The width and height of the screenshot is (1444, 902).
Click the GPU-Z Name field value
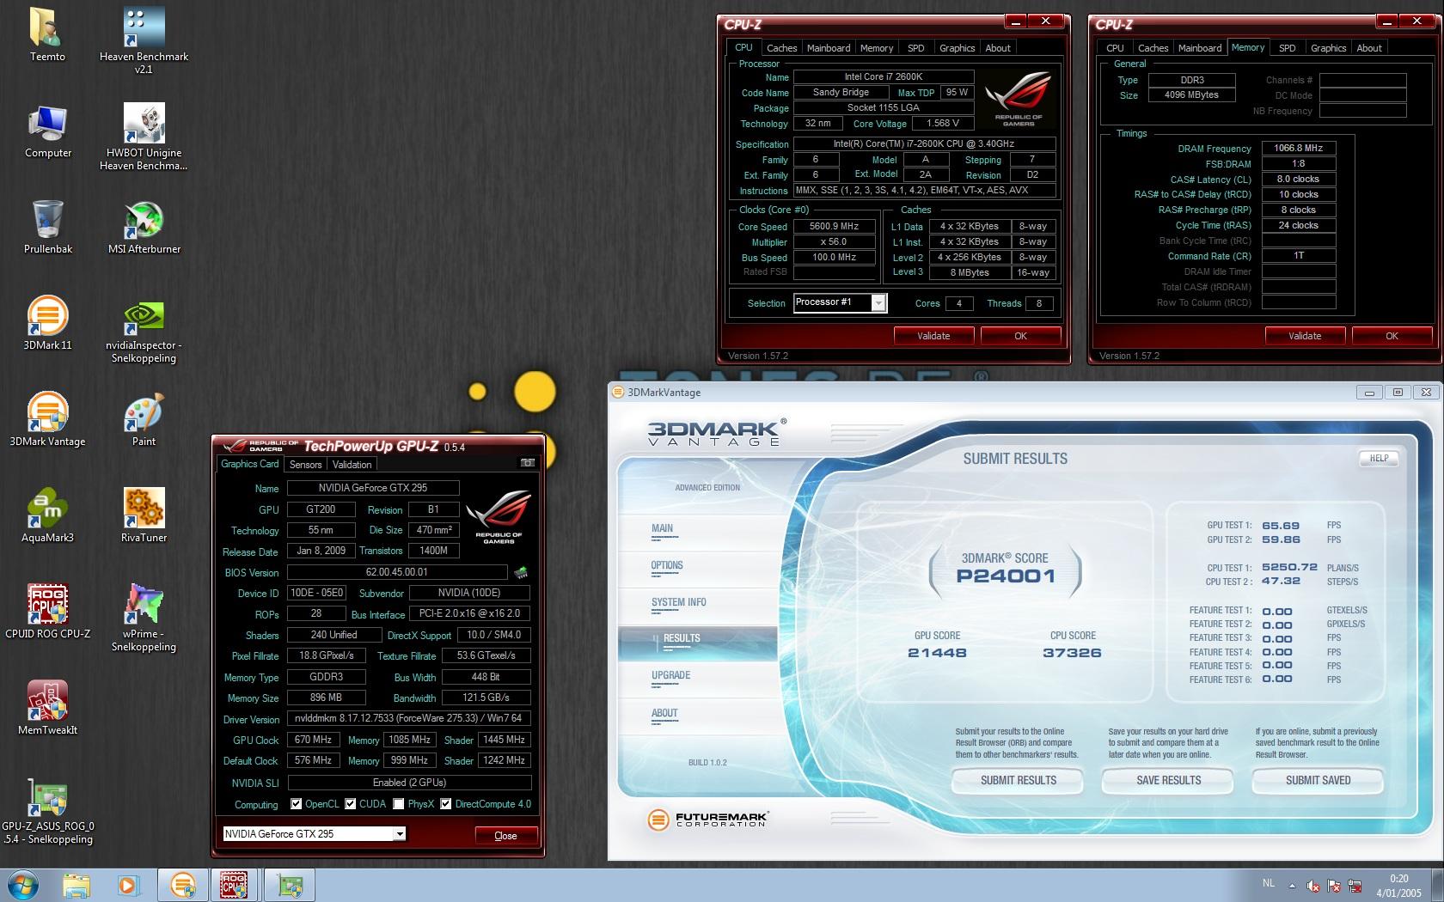(x=373, y=488)
